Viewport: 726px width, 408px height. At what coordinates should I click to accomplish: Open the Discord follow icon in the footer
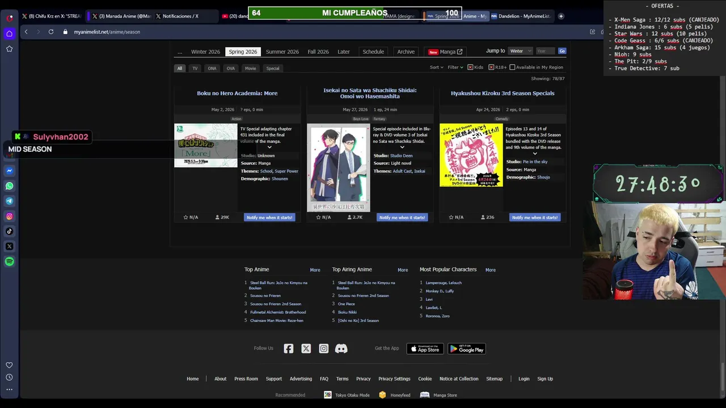click(341, 348)
